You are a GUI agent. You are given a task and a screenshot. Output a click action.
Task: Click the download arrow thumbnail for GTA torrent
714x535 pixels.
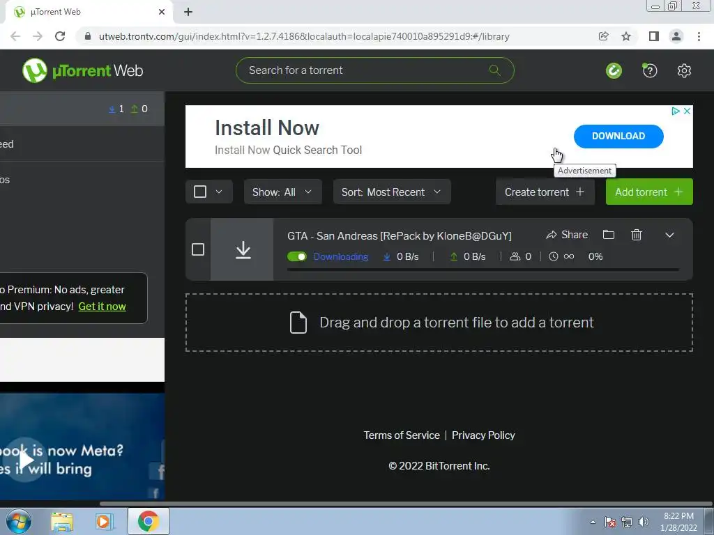[243, 249]
